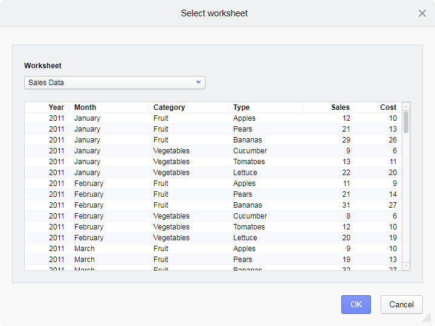Select the February Bananas row
Viewport: 435px width, 326px height.
click(213, 205)
